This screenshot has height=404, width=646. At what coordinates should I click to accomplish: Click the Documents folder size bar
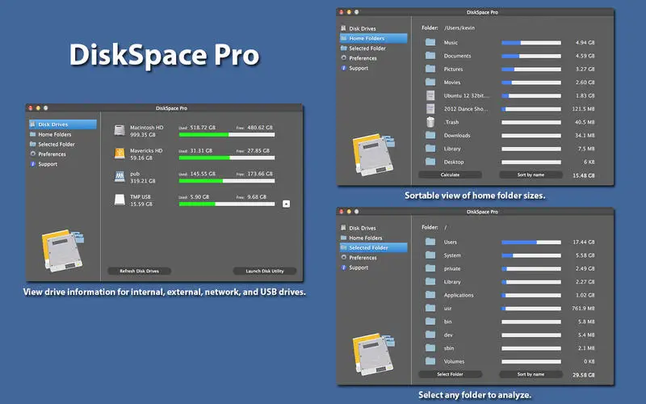point(531,56)
